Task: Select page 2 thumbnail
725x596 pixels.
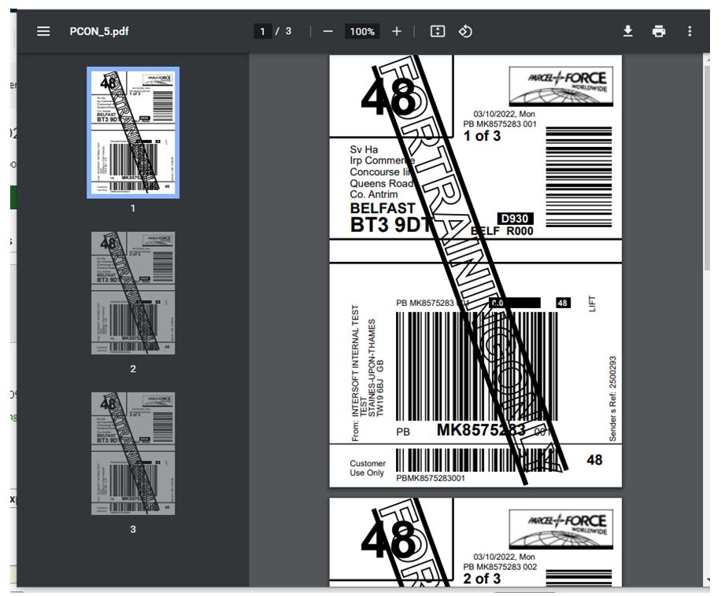Action: click(133, 292)
